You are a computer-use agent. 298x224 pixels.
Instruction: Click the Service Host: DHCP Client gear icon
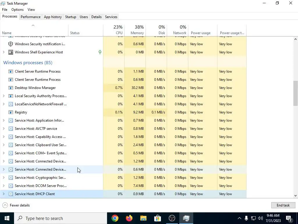[x=11, y=194]
